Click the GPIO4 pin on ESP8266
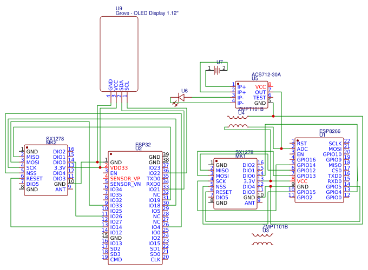Image resolution: width=368 pixels, height=270 pixels. pyautogui.click(x=334, y=192)
